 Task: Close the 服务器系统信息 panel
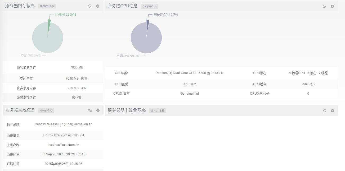[x=98, y=110]
